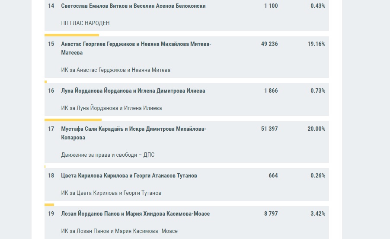The width and height of the screenshot is (390, 239).
Task: Click ИК за Цвета Кирилова и Георги Тутанов
Action: 111,193
